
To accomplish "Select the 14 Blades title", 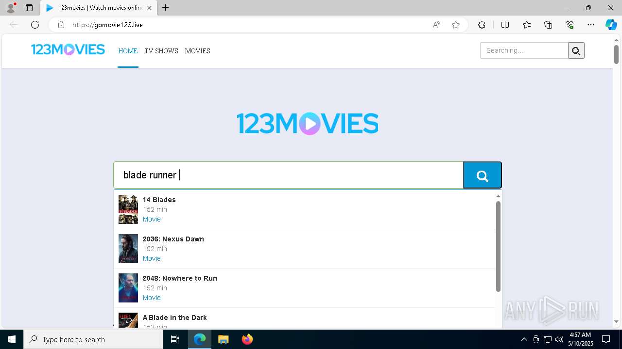I will point(159,200).
